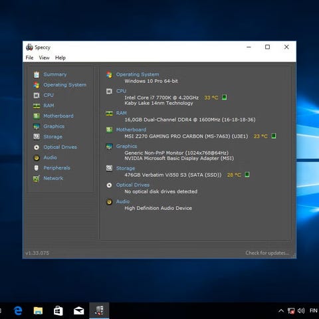Screen dimensions: 319x319
Task: Click the Peripherals mouse icon in sidebar
Action: pos(37,168)
